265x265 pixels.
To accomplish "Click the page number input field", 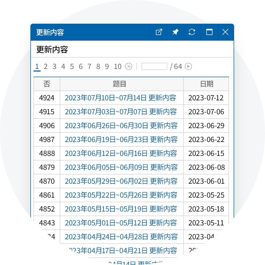I will tap(154, 67).
